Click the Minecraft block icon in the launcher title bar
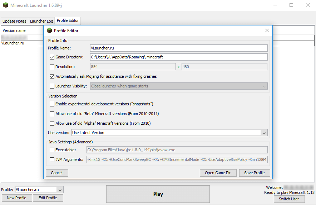 (x=6, y=5)
